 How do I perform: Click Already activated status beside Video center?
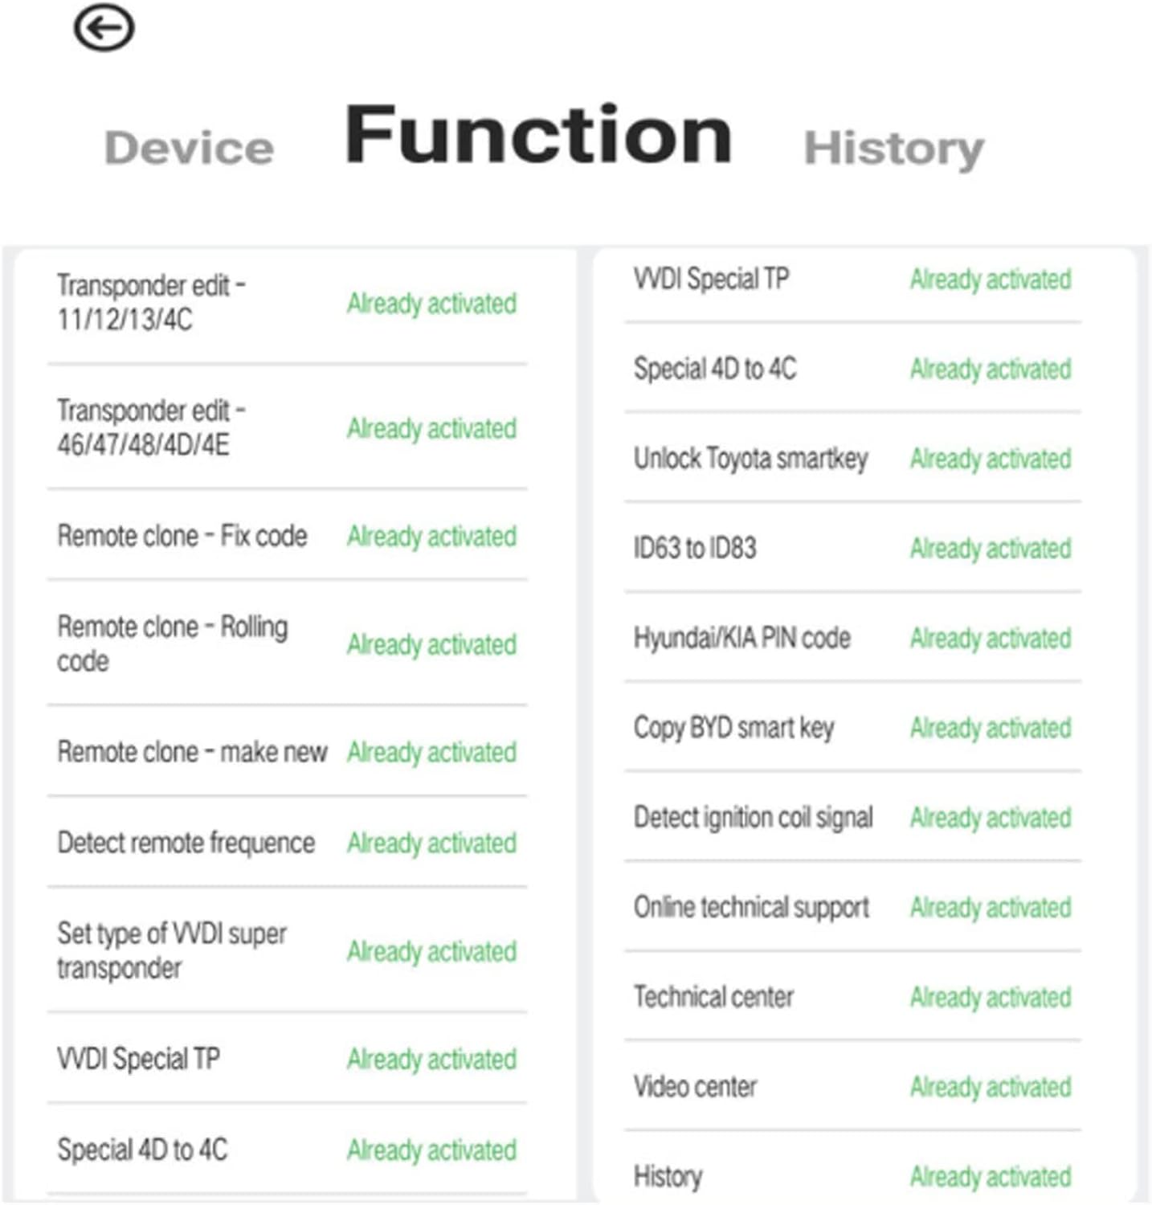991,1087
